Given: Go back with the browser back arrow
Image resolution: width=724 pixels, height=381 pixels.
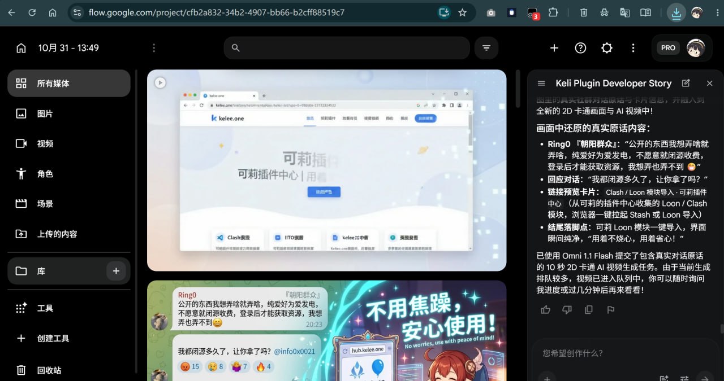Looking at the screenshot, I should [11, 12].
